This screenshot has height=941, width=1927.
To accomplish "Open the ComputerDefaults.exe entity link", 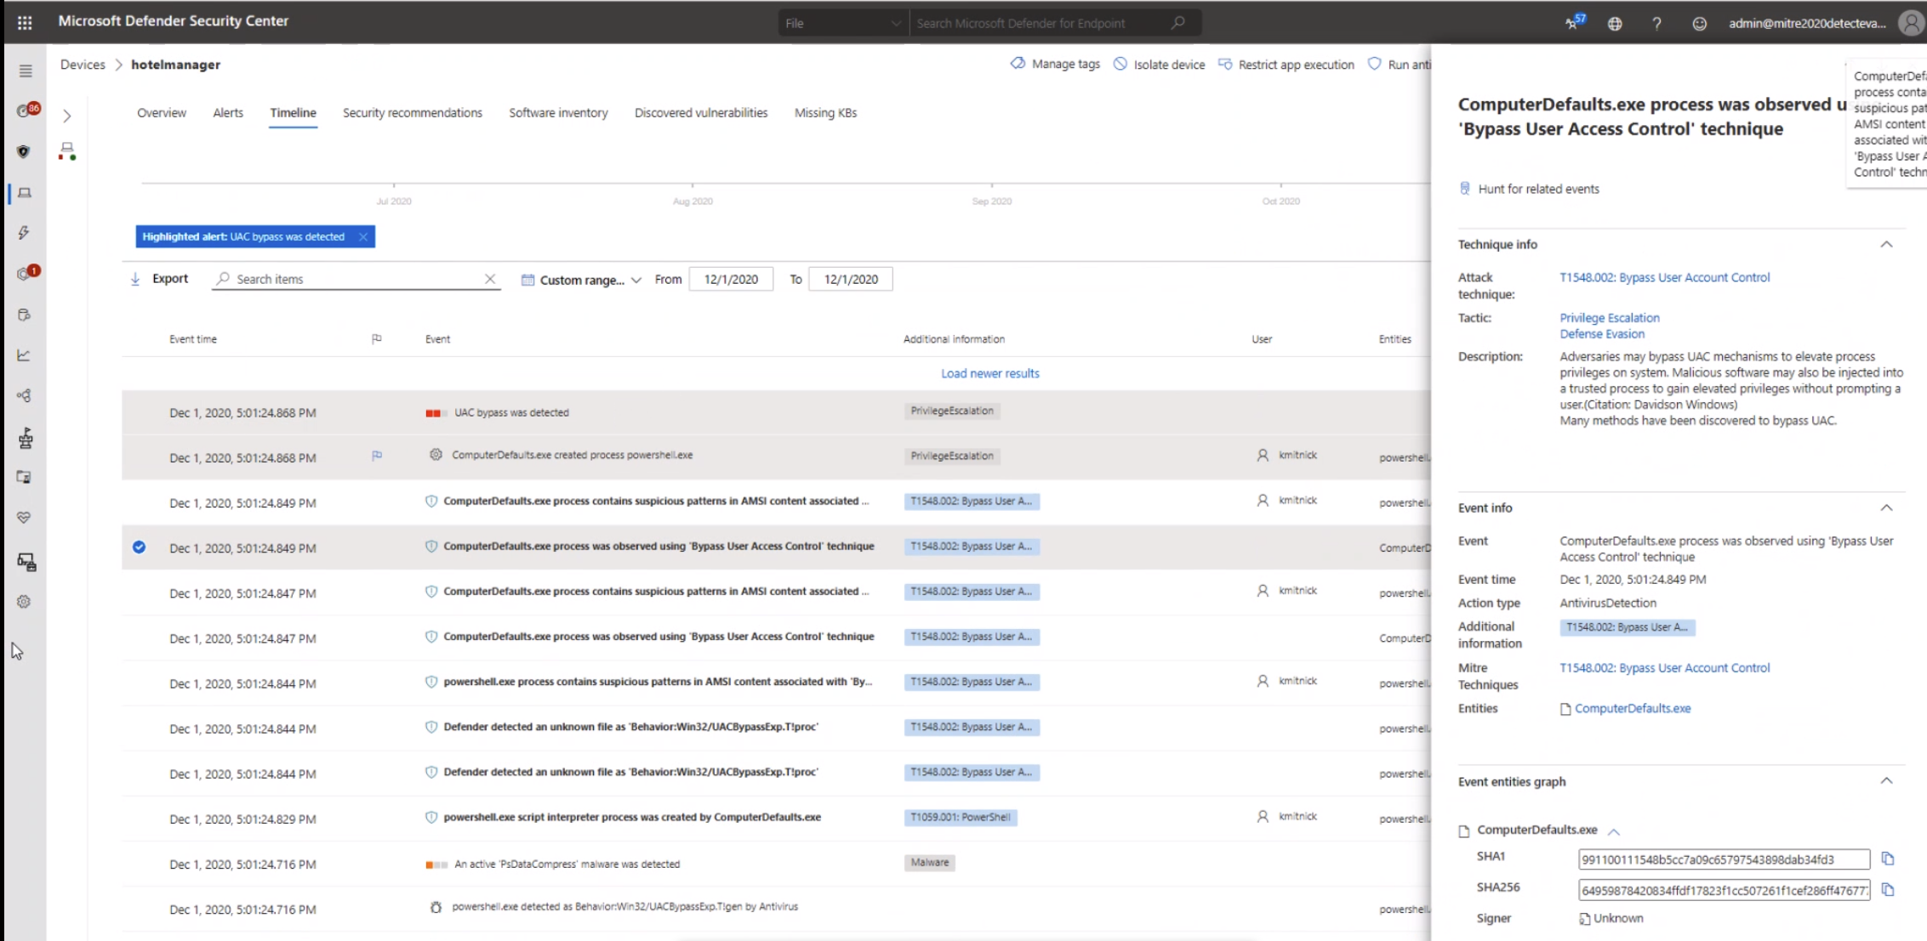I will [1633, 708].
